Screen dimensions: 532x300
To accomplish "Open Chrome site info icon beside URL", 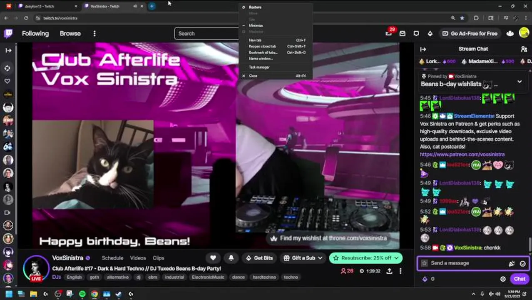I will (x=38, y=18).
